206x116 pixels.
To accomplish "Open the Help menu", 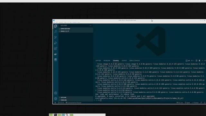I will click(79, 23).
